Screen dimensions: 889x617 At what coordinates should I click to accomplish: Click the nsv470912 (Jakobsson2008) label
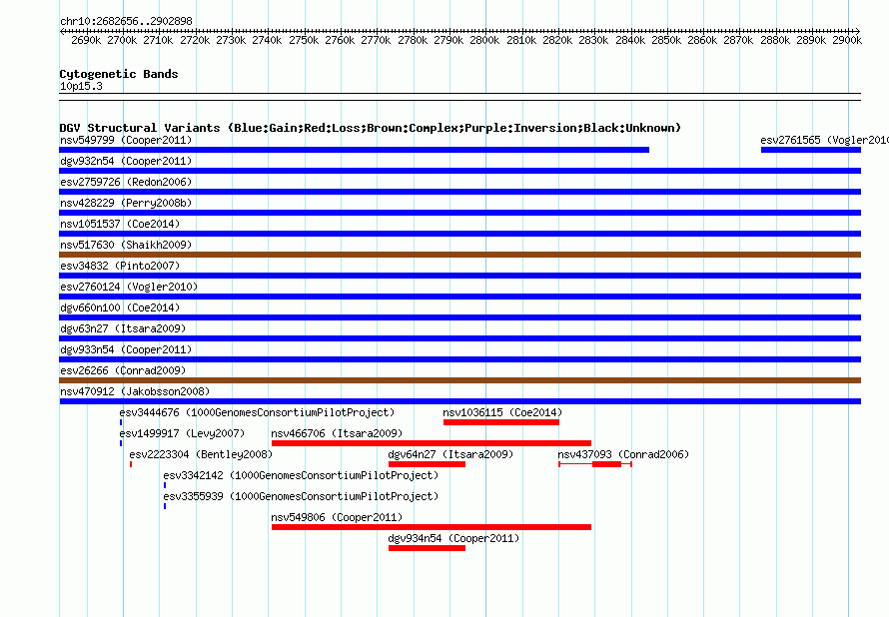coord(135,391)
